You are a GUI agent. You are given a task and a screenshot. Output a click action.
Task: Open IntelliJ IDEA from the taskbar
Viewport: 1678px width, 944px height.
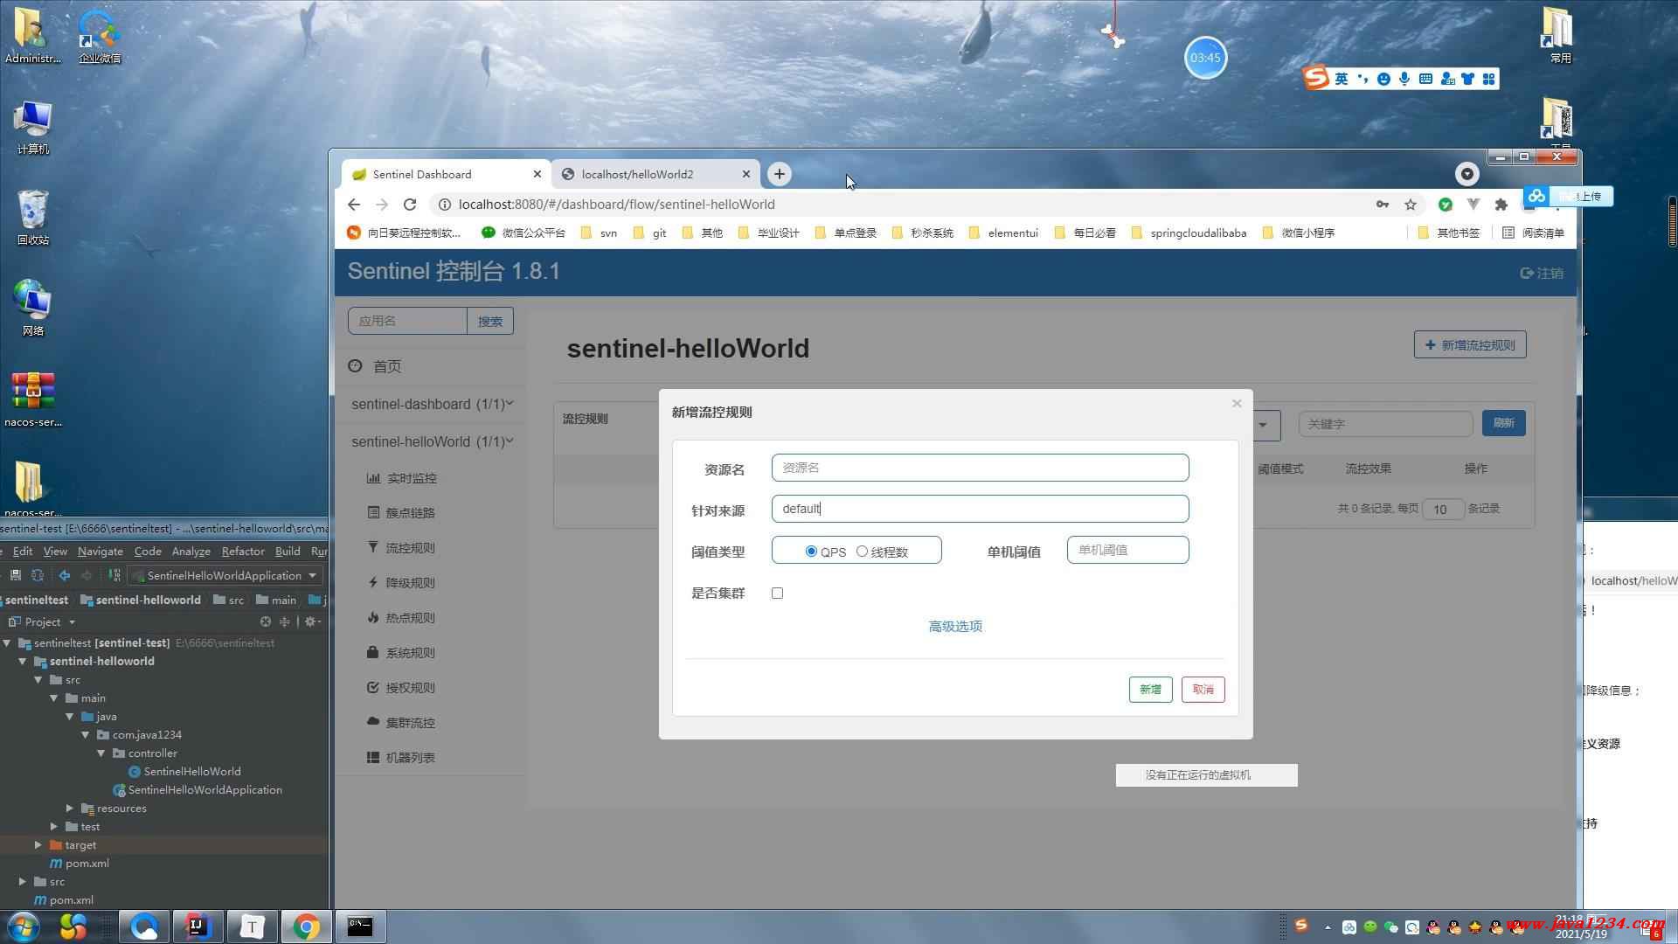coord(198,927)
